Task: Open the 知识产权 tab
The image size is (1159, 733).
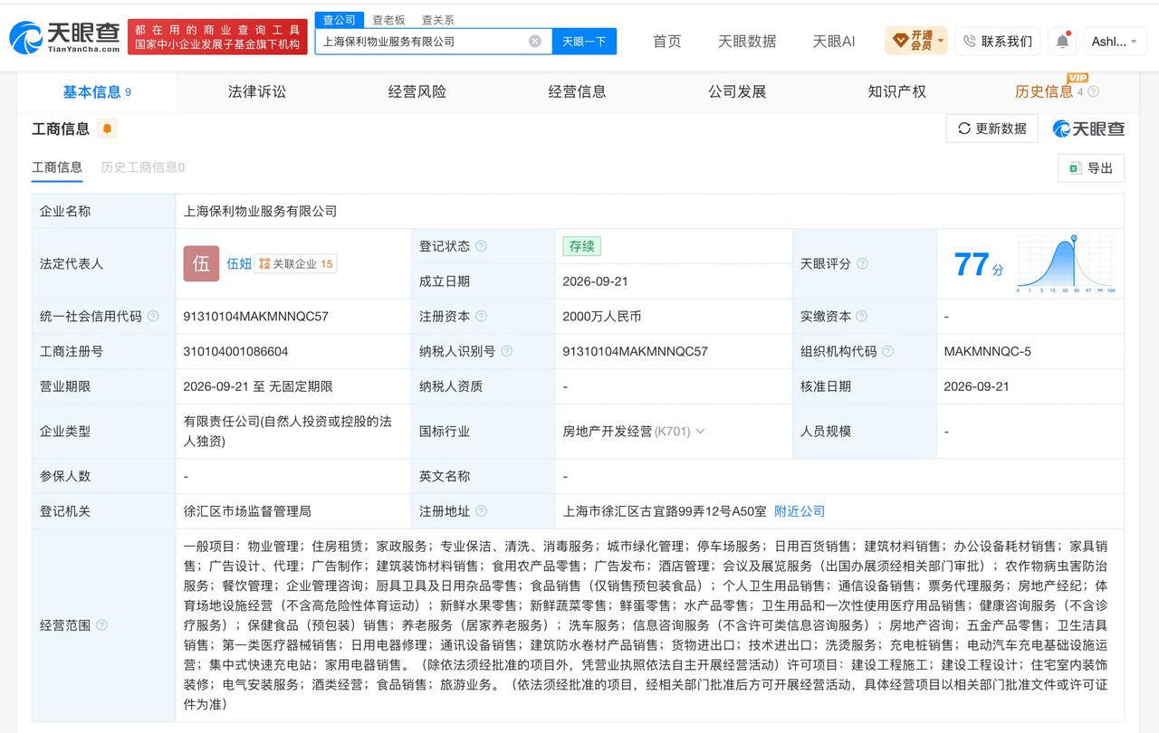Action: pos(896,91)
